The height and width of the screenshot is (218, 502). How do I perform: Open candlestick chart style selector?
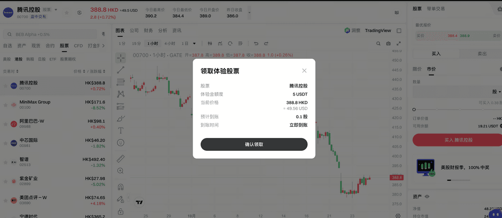click(210, 43)
